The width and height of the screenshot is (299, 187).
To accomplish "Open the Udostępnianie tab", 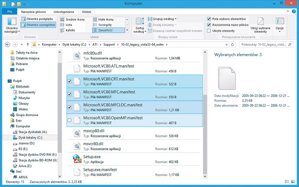I will point(64,12).
